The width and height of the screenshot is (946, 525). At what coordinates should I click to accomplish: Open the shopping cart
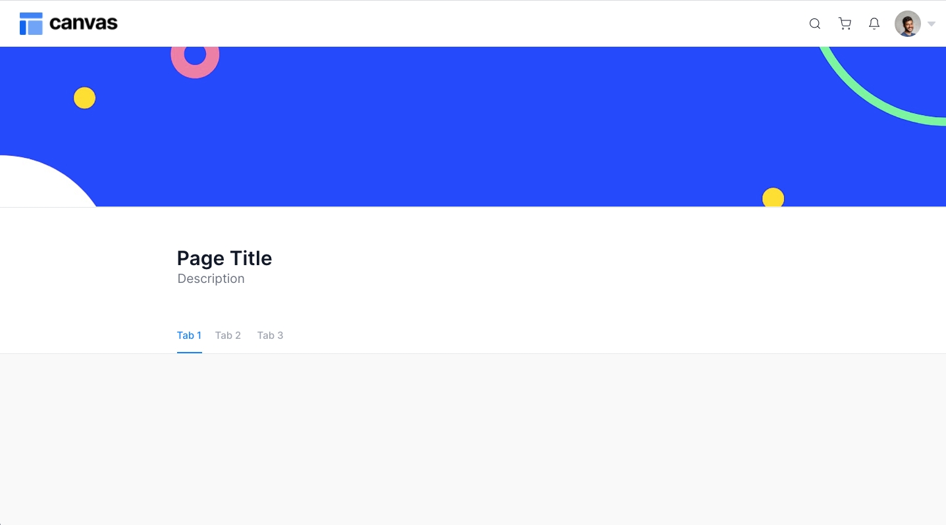pos(845,24)
